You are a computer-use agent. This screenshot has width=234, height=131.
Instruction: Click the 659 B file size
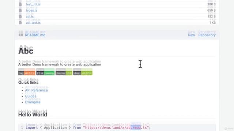tap(211, 11)
